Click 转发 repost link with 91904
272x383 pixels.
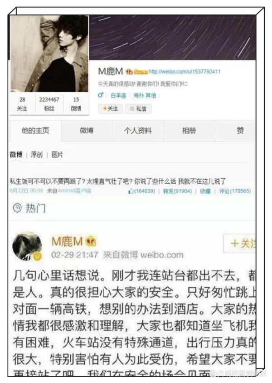[177, 191]
